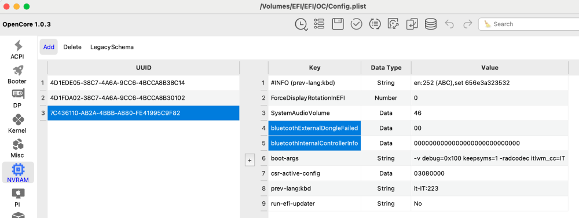This screenshot has height=218, width=579.
Task: Click the import arrow document icon
Action: [412, 24]
